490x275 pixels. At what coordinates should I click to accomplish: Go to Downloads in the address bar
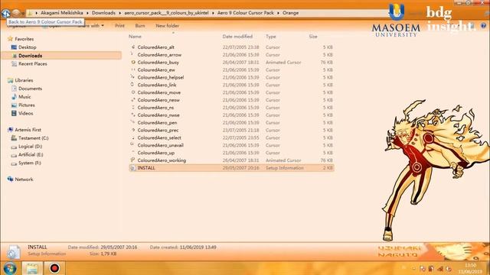pyautogui.click(x=103, y=13)
